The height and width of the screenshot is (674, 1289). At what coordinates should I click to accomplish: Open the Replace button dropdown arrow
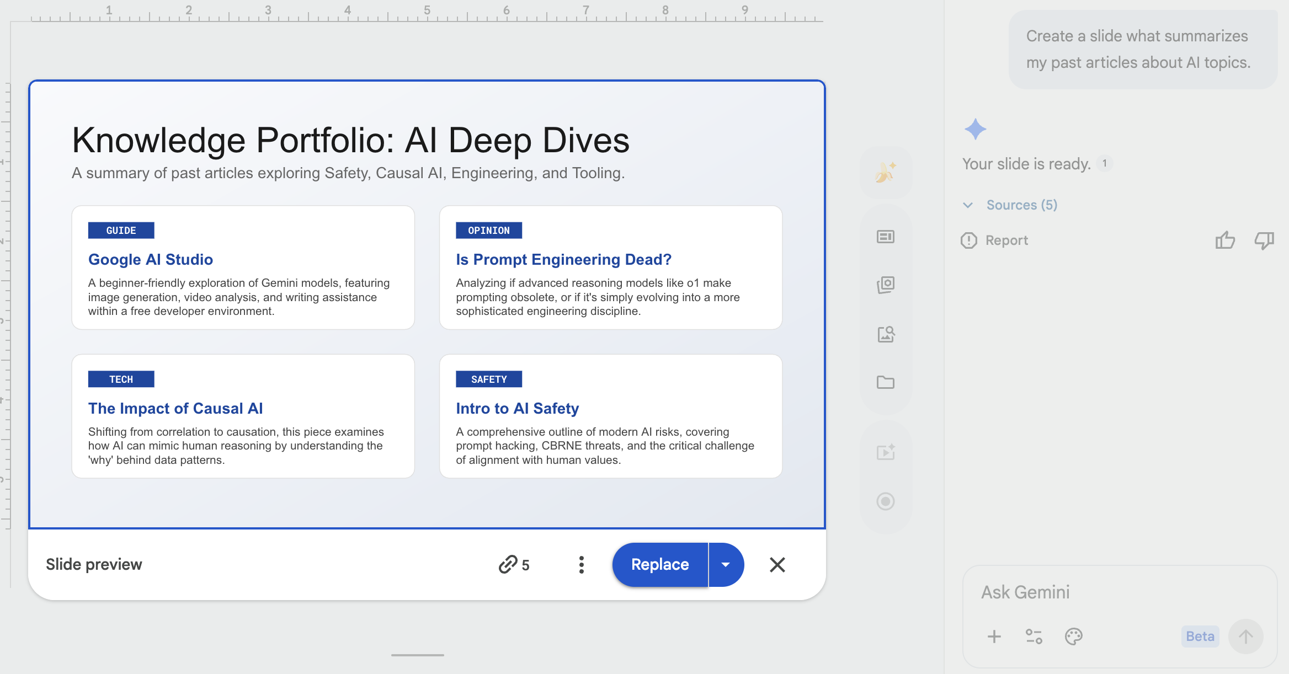726,565
